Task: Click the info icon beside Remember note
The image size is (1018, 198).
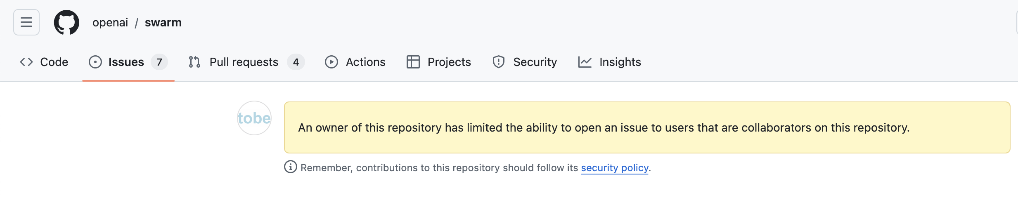Action: coord(291,167)
